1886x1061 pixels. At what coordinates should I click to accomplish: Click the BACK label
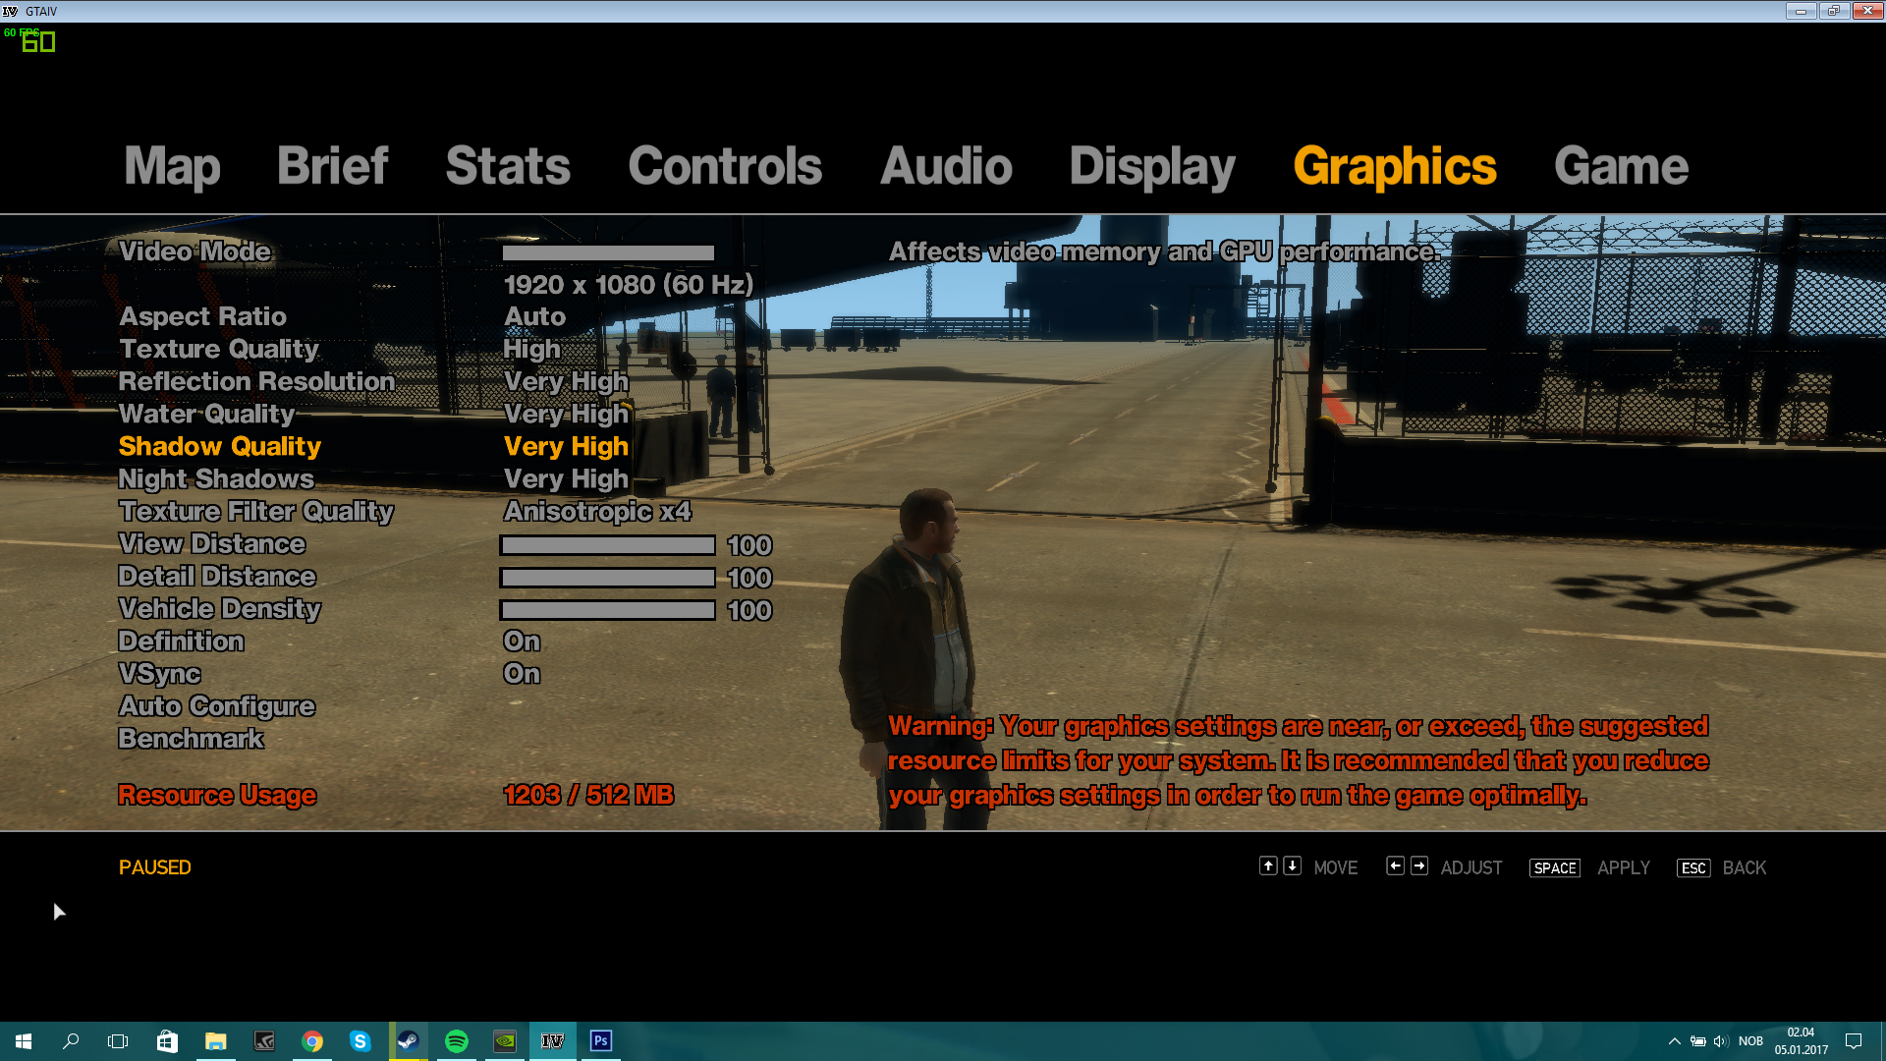pos(1745,868)
